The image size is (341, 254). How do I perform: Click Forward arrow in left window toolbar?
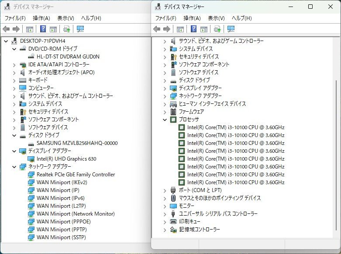pyautogui.click(x=16, y=29)
